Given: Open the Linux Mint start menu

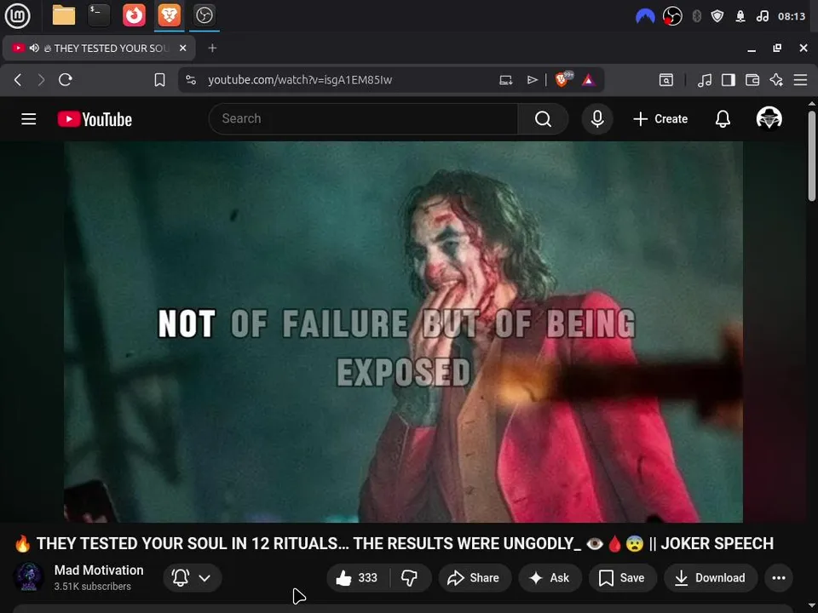Looking at the screenshot, I should 17,15.
